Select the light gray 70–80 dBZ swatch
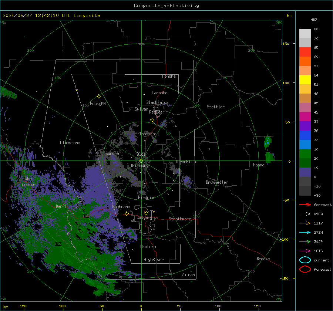This screenshot has width=333, height=311. point(305,33)
